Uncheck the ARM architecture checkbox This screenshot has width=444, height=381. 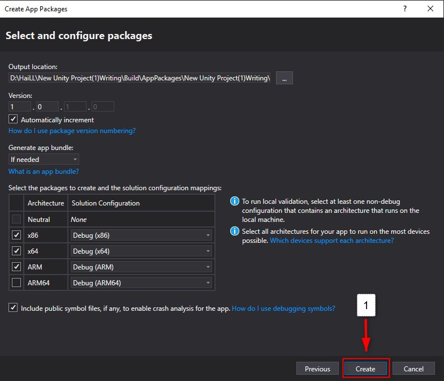point(16,267)
